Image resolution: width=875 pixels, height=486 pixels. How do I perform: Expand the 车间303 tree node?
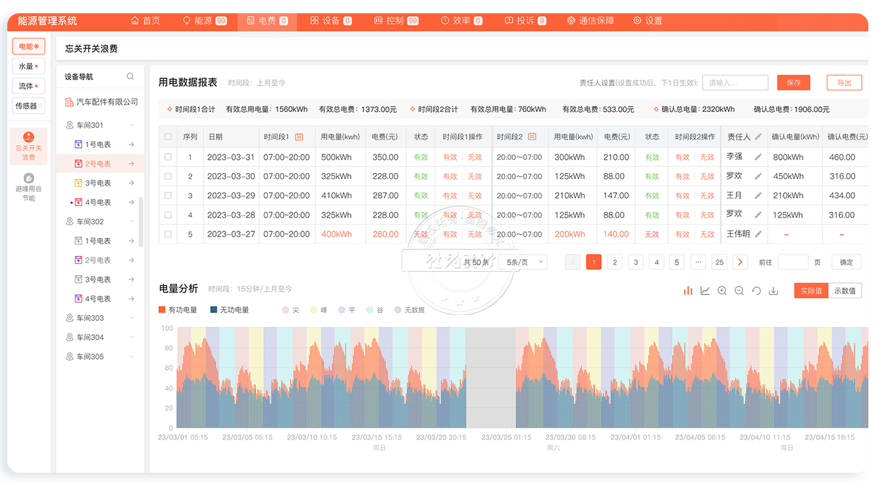coord(131,318)
